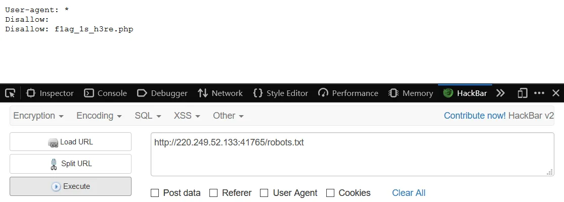The image size is (564, 202).
Task: Open the Inspector panel
Action: click(50, 93)
